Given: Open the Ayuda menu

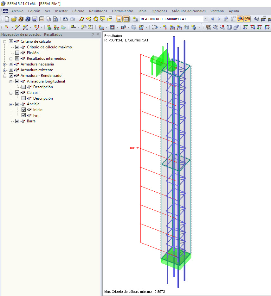Looking at the screenshot, I should click(234, 11).
